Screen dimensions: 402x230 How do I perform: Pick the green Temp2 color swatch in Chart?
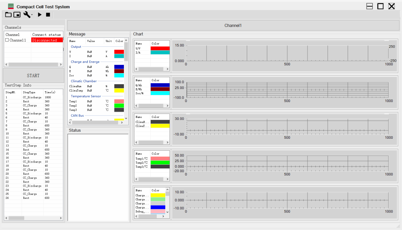[x=160, y=162]
